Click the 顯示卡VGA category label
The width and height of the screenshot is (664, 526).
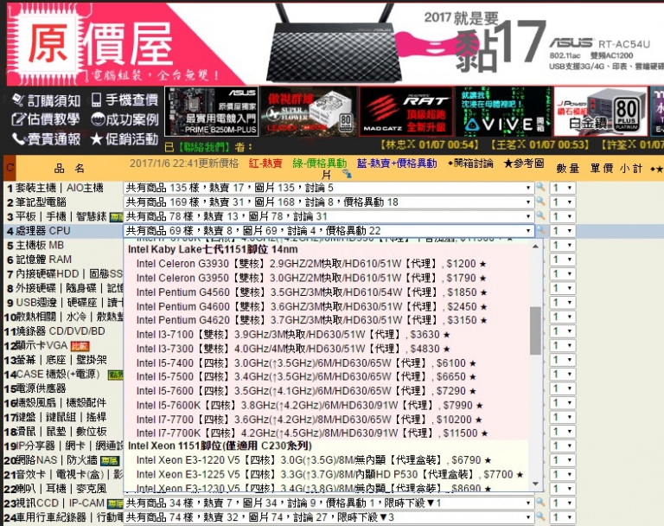(41, 345)
